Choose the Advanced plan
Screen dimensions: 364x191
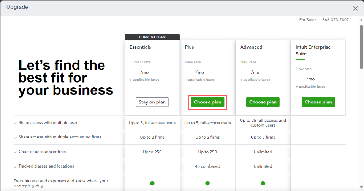coord(263,102)
